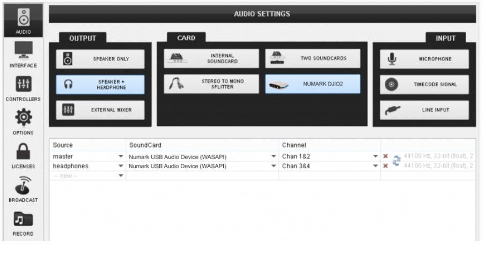
Task: Choose Internal Soundcard option
Action: tap(211, 58)
